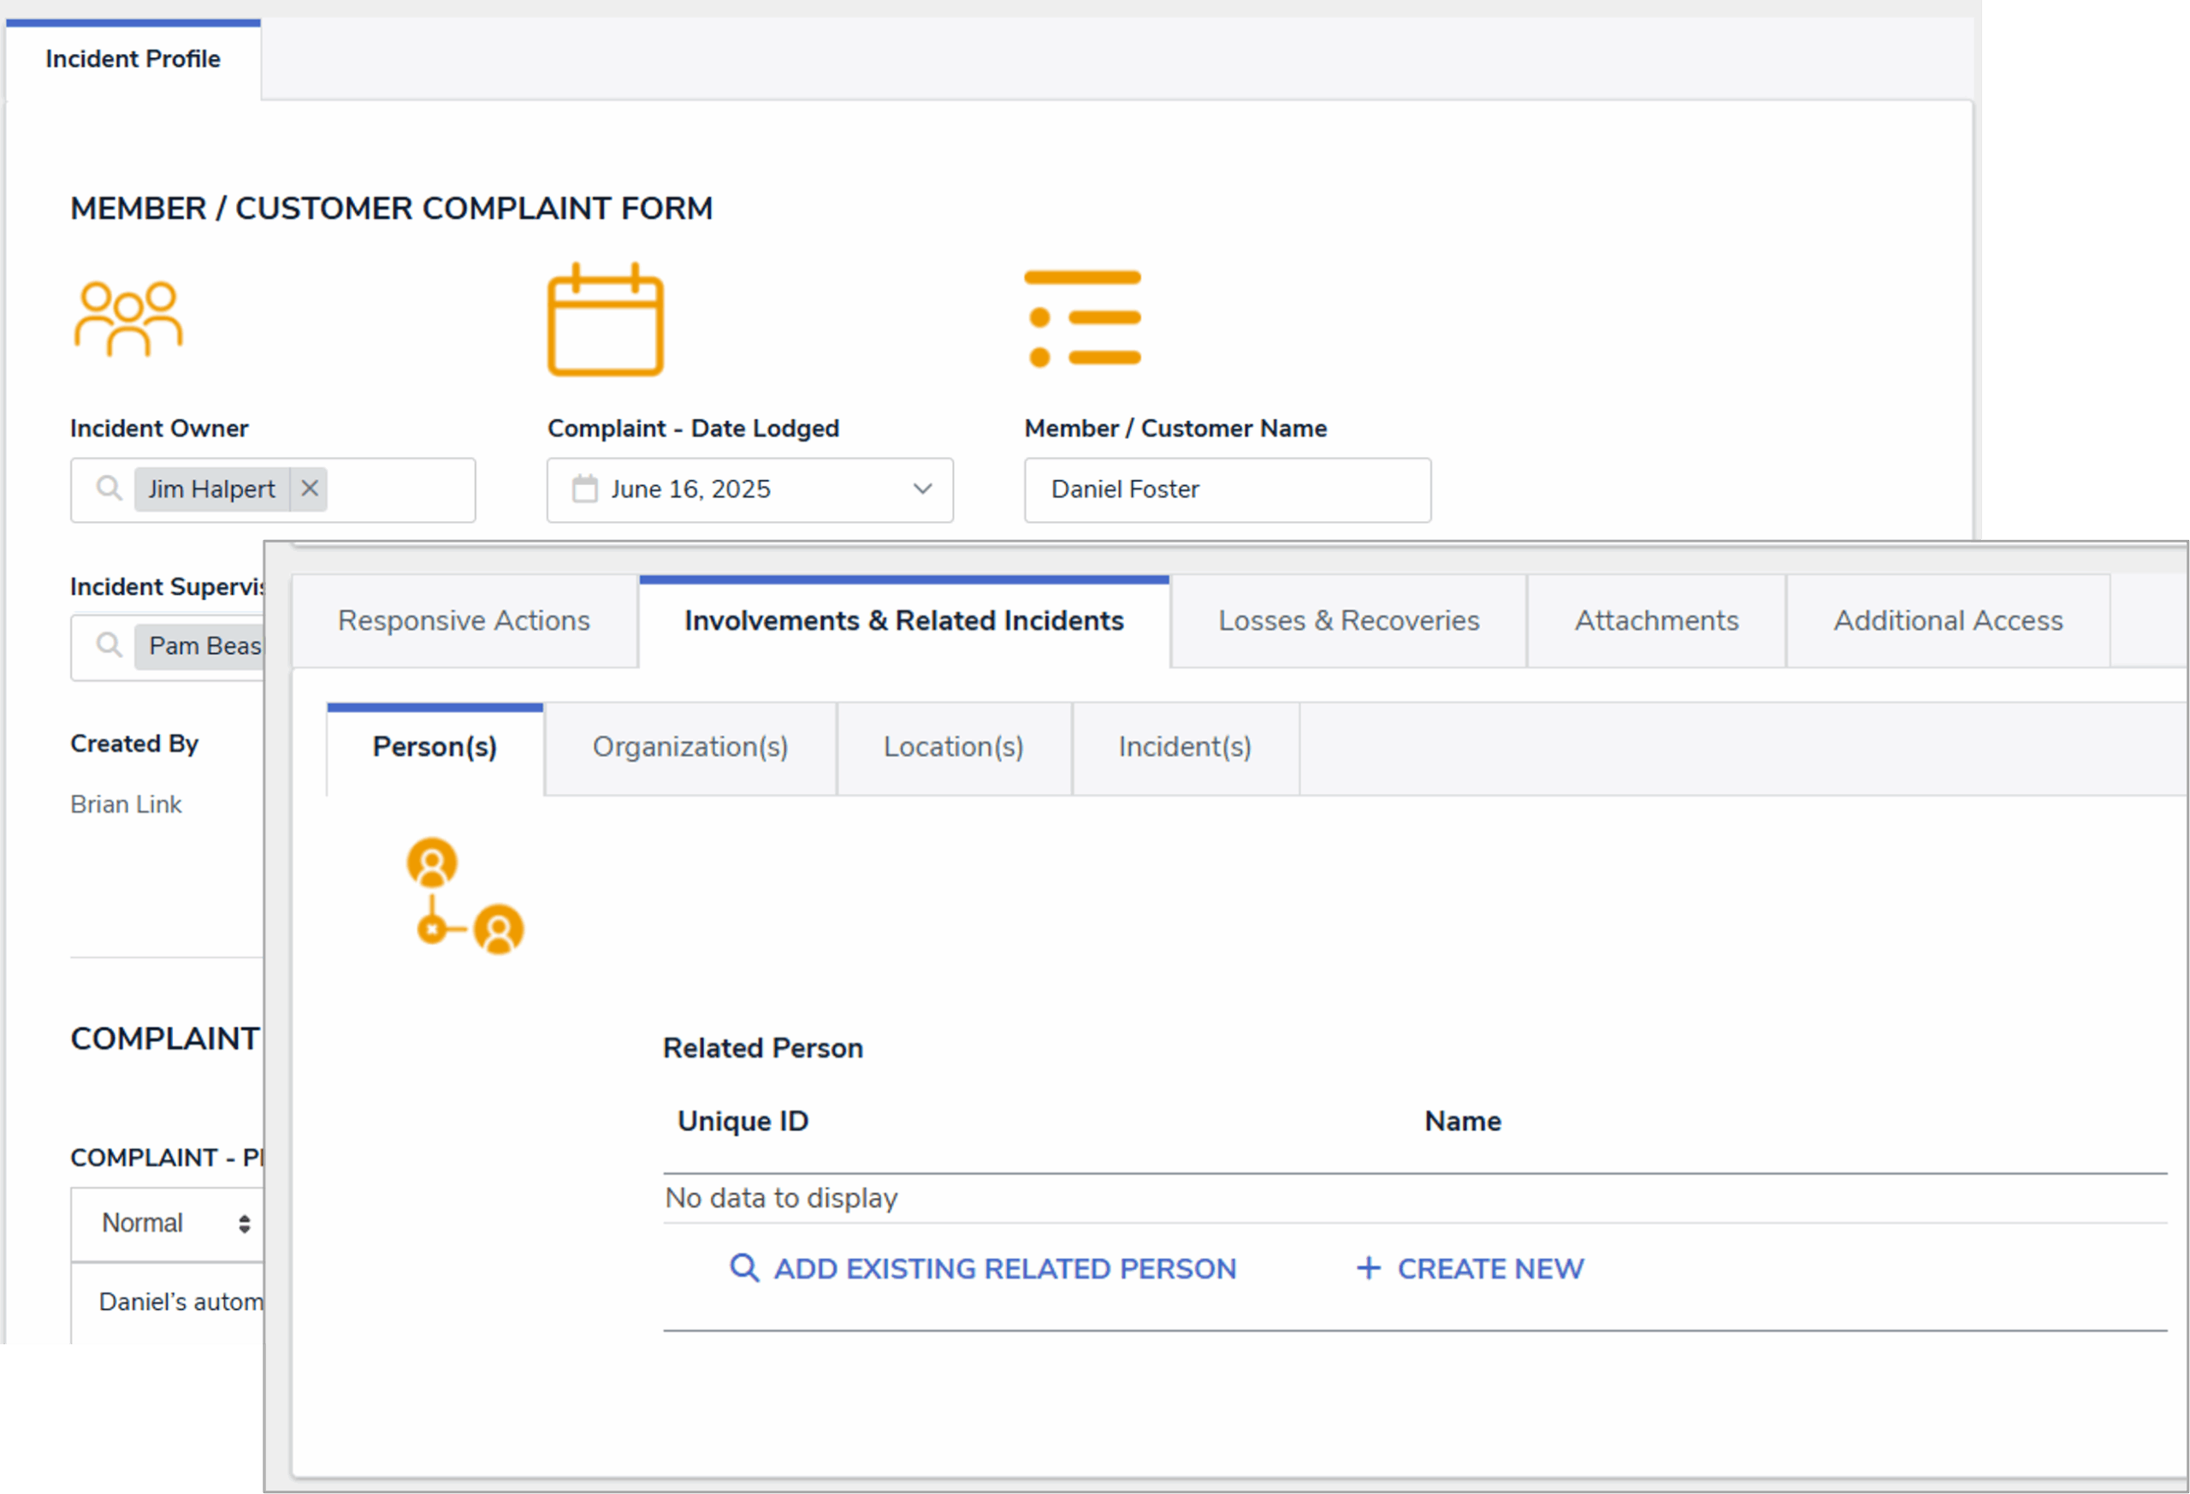Go to the Additional Access tab
The width and height of the screenshot is (2190, 1494).
[x=1947, y=621]
